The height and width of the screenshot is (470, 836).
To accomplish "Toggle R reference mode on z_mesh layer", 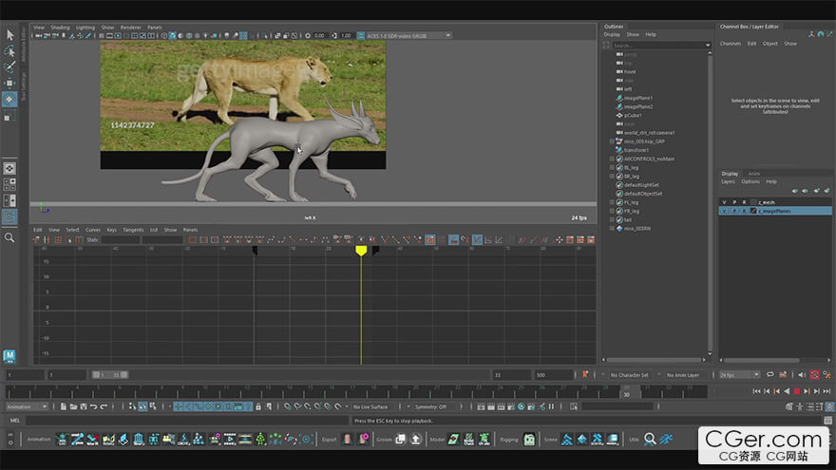I will coord(744,201).
